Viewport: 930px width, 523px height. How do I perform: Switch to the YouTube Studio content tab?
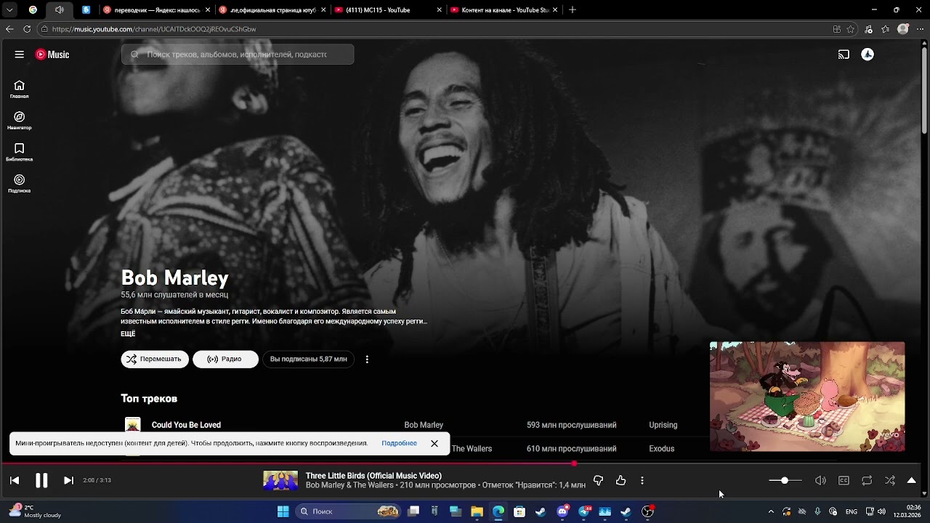tap(504, 10)
